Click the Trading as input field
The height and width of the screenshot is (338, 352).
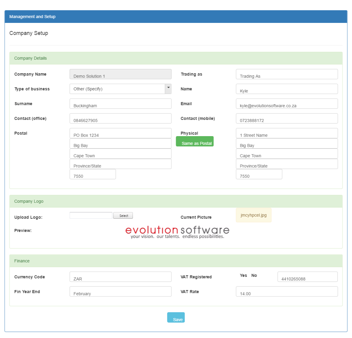pos(287,74)
